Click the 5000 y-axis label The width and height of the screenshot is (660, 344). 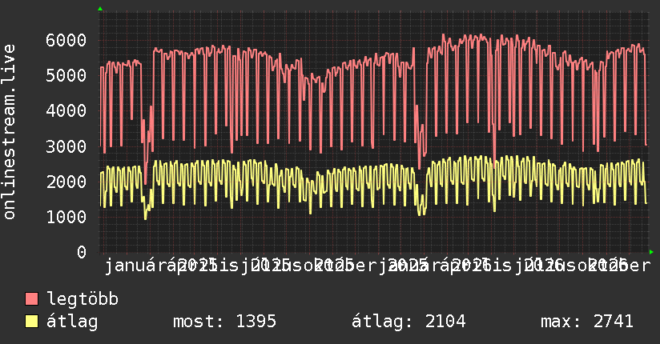click(x=66, y=76)
